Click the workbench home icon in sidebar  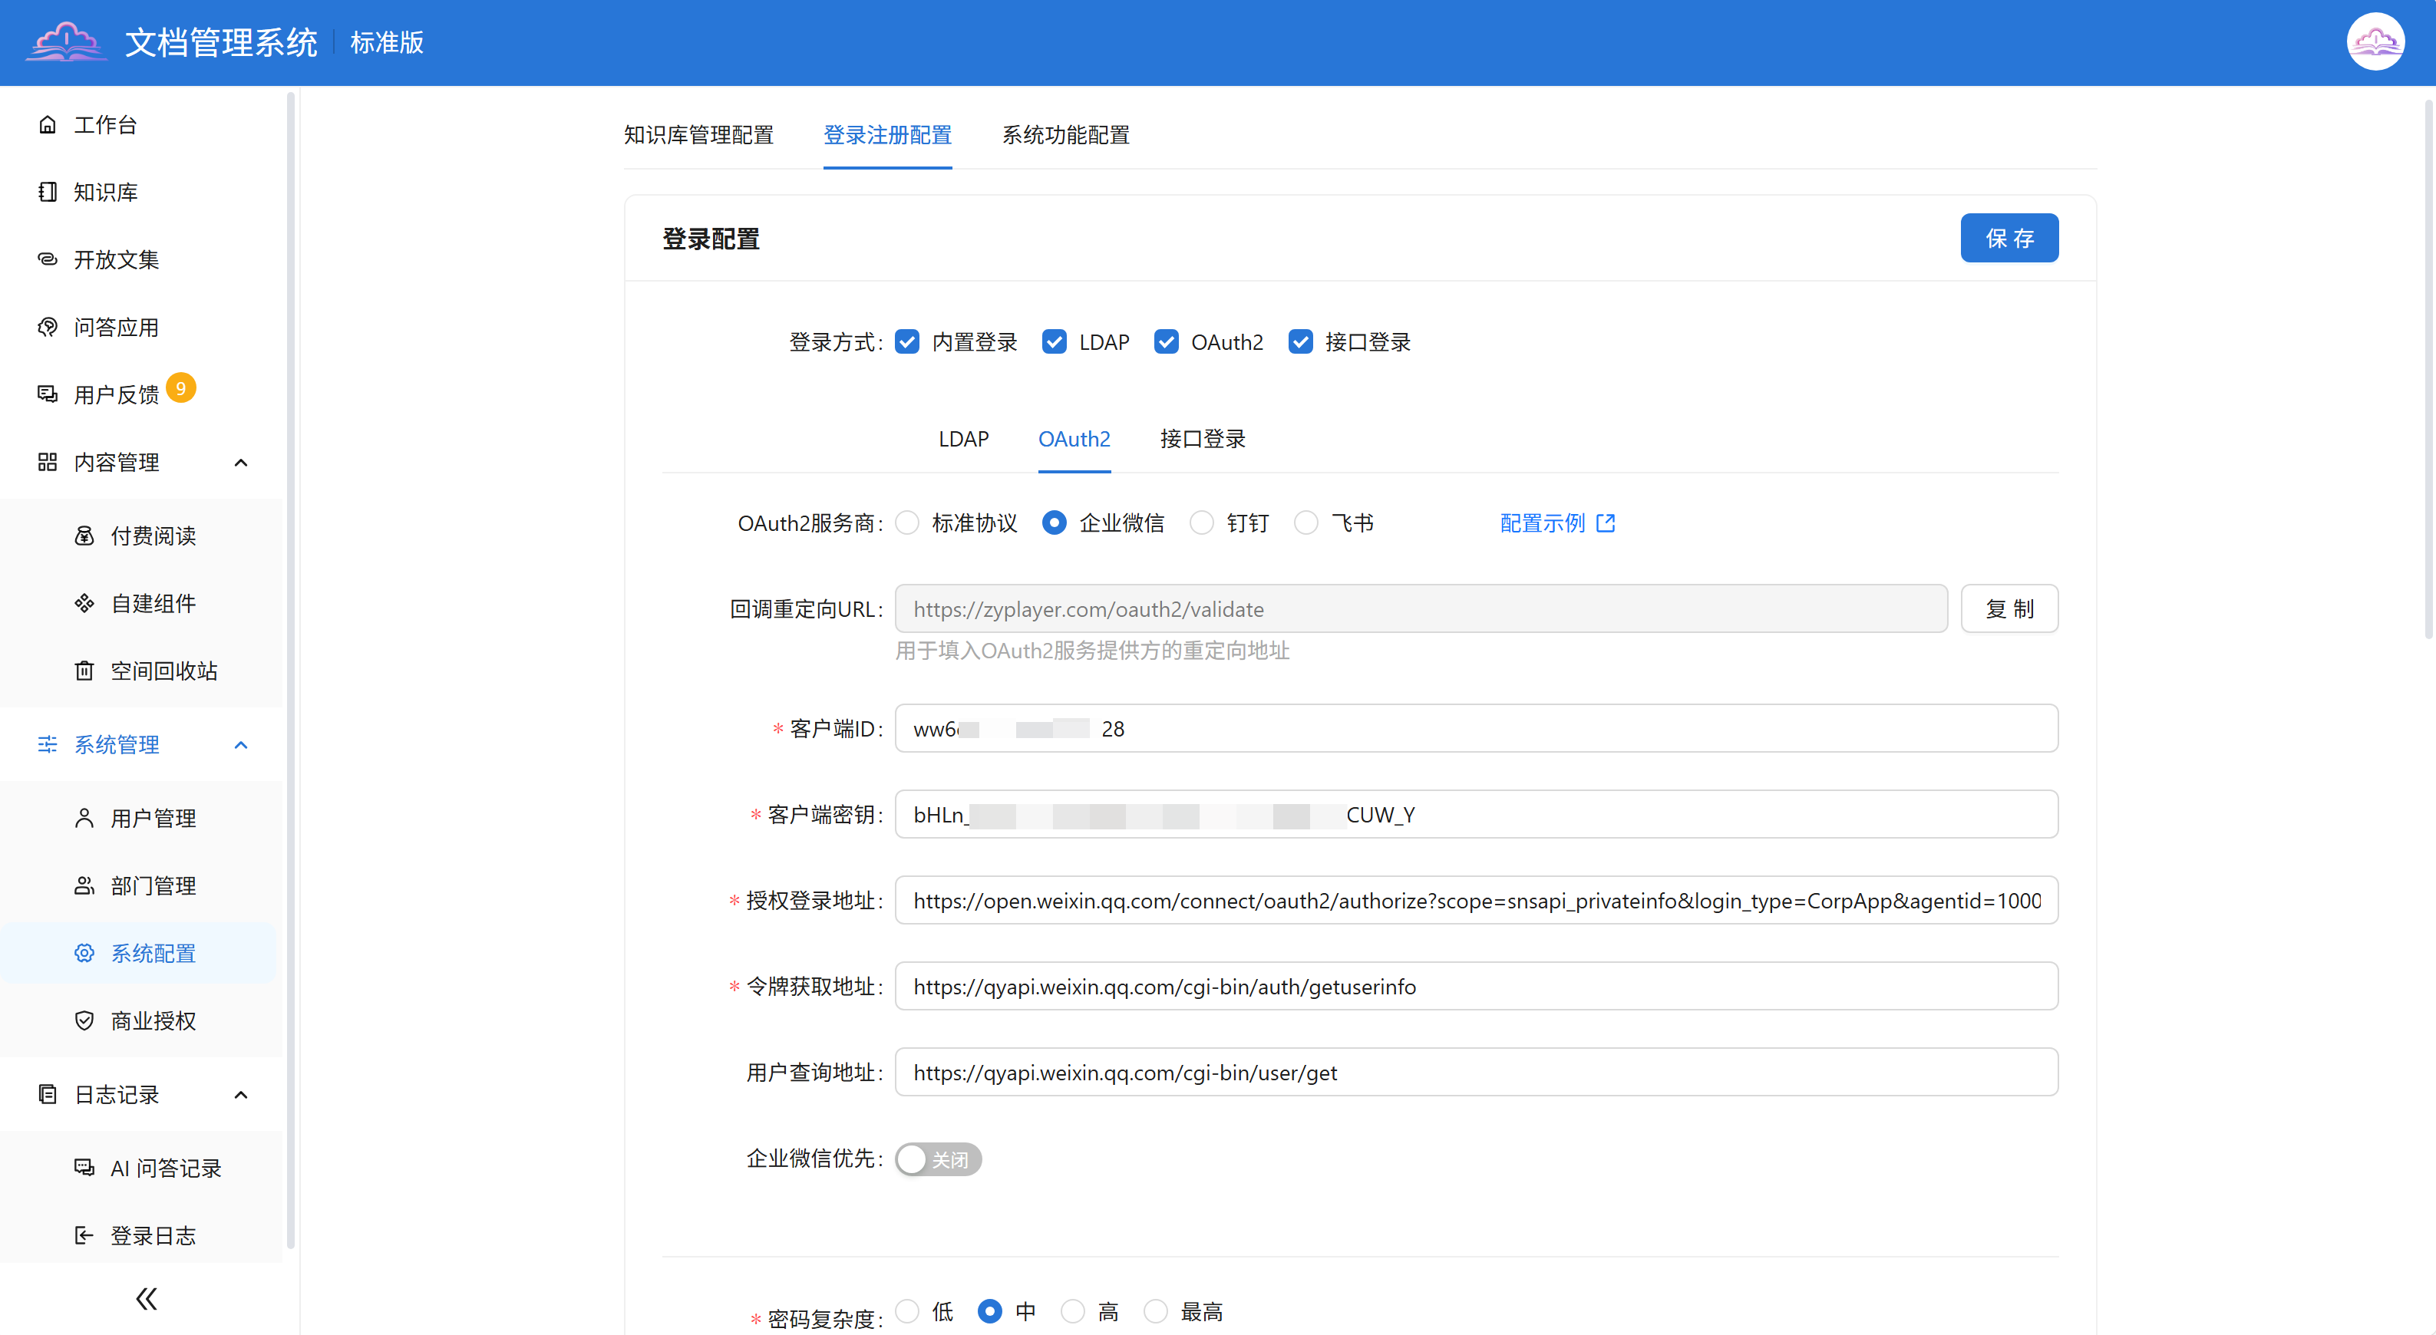tap(48, 125)
